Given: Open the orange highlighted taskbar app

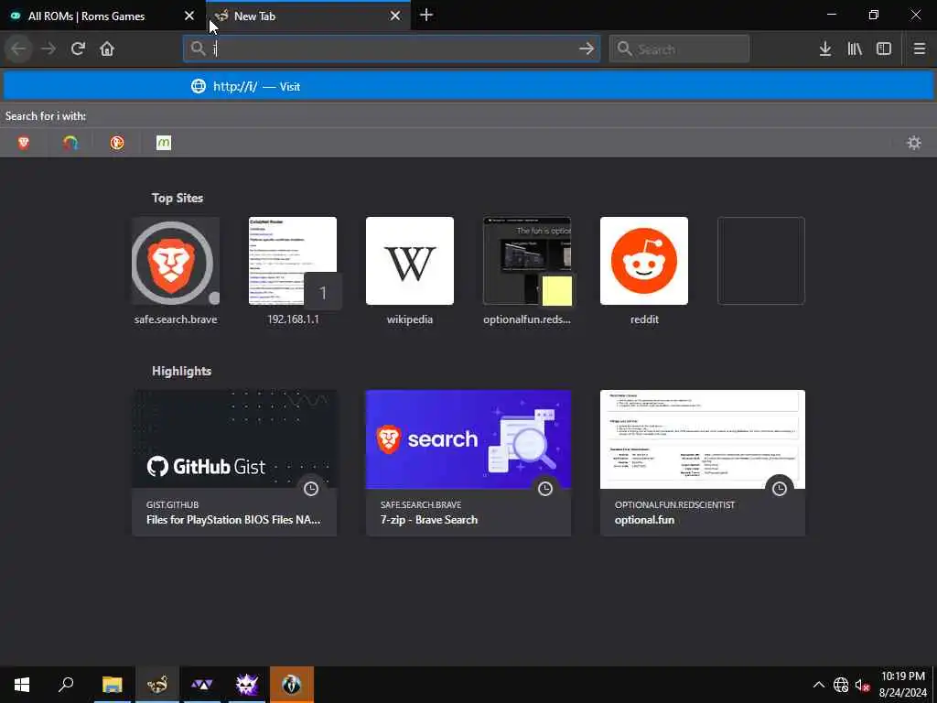Looking at the screenshot, I should tap(292, 685).
